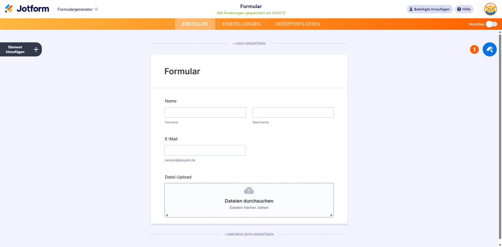This screenshot has width=502, height=247.
Task: Expand the Formulargenerator dropdown
Action: pos(96,9)
